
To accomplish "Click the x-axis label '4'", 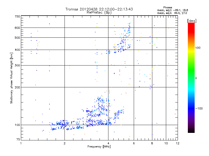I will click(108, 143).
